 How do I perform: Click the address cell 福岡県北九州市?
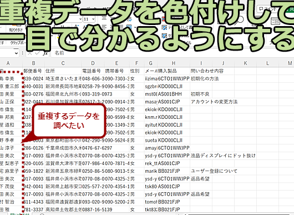click(x=63, y=94)
